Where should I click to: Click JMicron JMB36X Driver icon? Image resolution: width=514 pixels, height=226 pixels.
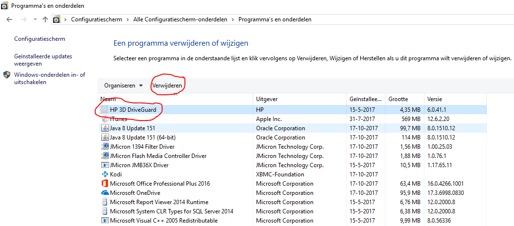(x=105, y=165)
